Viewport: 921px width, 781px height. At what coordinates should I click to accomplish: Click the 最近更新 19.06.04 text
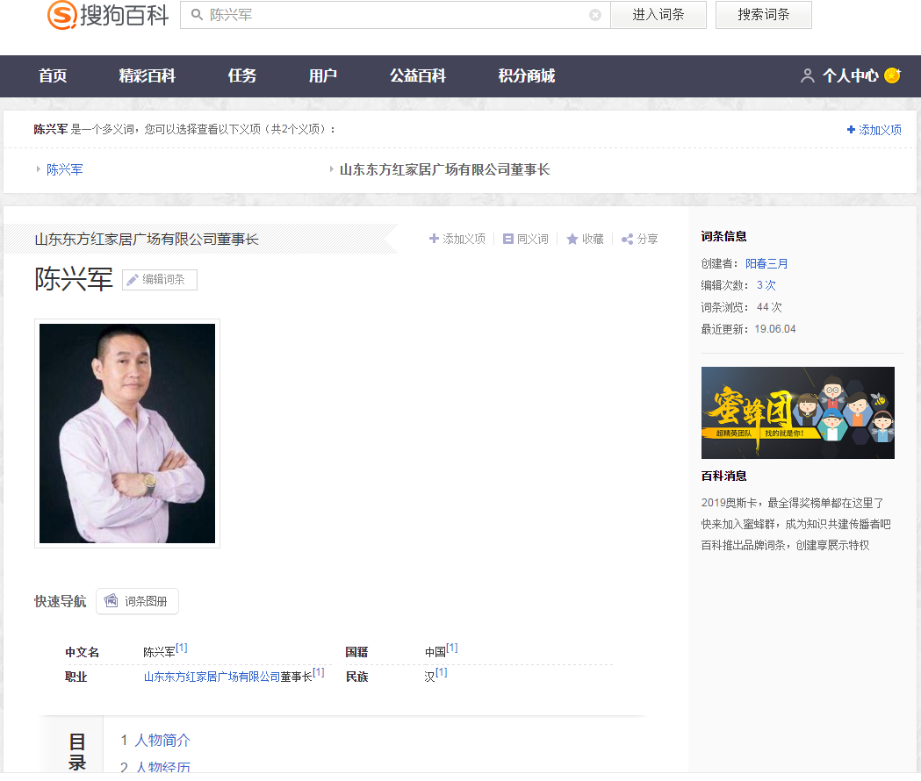click(x=748, y=329)
